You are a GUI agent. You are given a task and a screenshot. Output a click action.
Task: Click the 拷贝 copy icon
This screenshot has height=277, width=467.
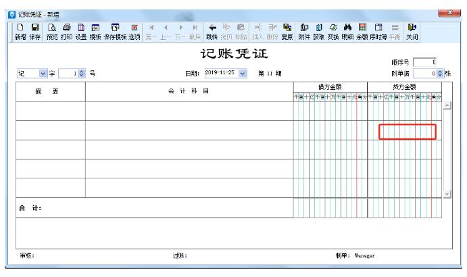pyautogui.click(x=226, y=32)
